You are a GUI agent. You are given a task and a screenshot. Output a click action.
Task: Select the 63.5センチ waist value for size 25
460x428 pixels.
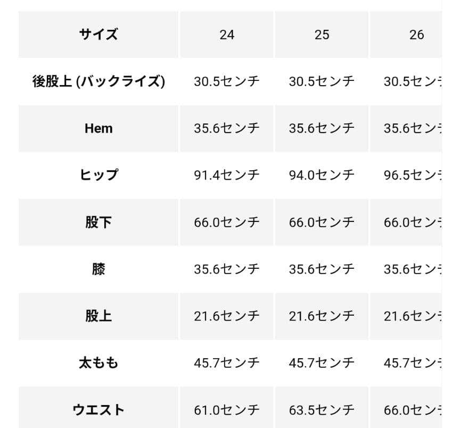coord(322,409)
